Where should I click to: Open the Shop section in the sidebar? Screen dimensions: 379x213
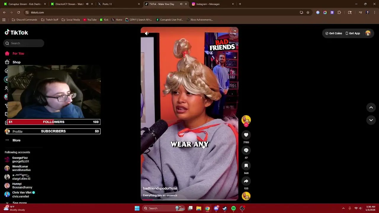click(x=13, y=62)
